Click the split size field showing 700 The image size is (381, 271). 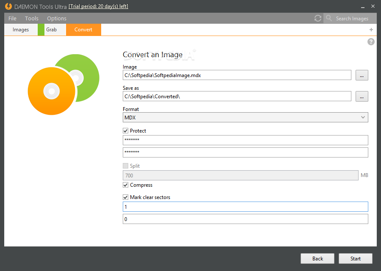tap(240, 175)
